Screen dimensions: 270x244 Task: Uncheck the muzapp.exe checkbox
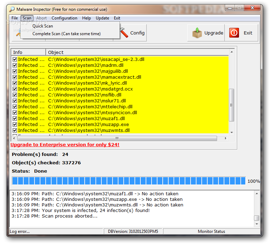(x=15, y=124)
